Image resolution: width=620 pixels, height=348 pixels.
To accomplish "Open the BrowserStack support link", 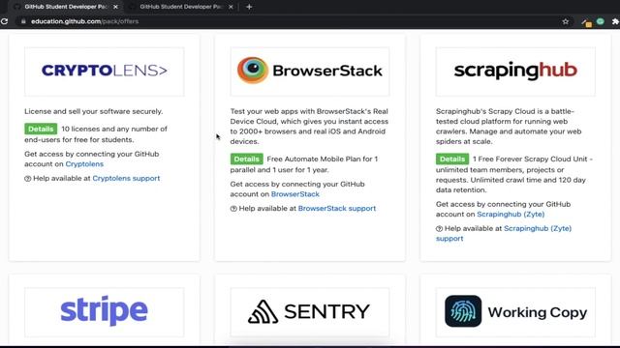I will coord(337,209).
